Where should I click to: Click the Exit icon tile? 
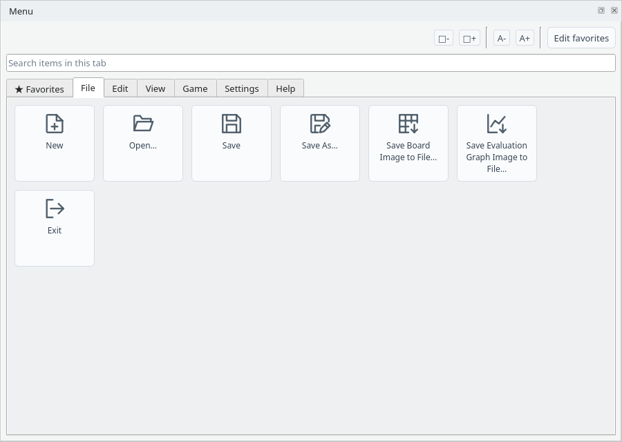55,228
